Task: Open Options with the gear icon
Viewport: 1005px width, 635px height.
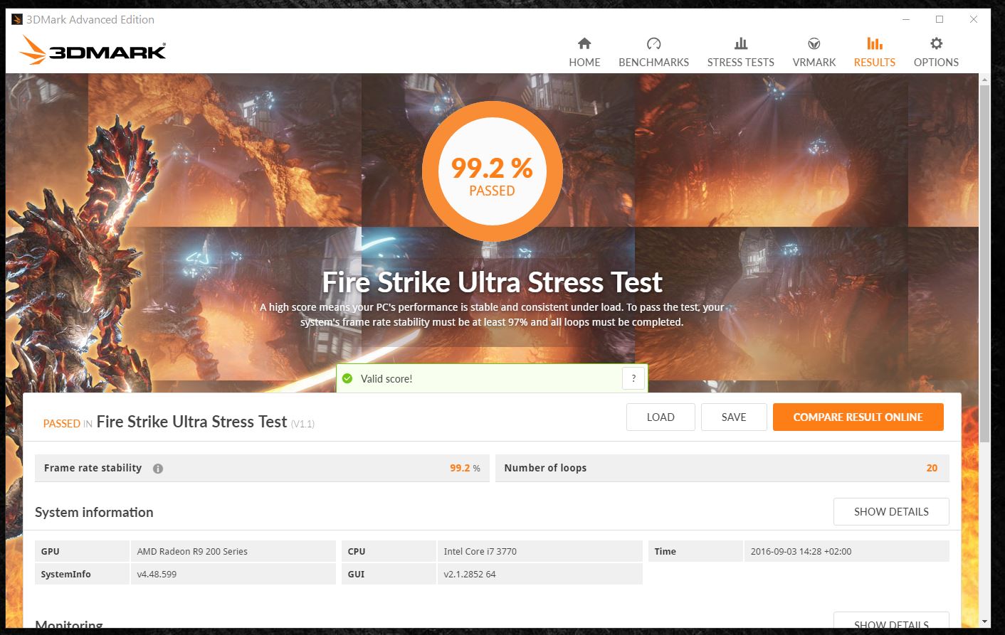Action: [x=936, y=43]
